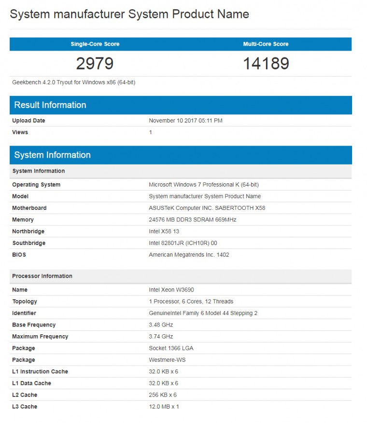Select Microsoft Windows 7 Professional K value
The height and width of the screenshot is (423, 367).
(204, 185)
